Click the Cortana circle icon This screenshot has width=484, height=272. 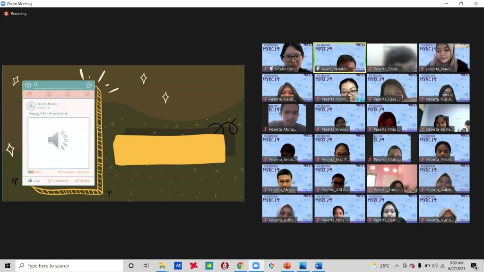[x=131, y=265]
